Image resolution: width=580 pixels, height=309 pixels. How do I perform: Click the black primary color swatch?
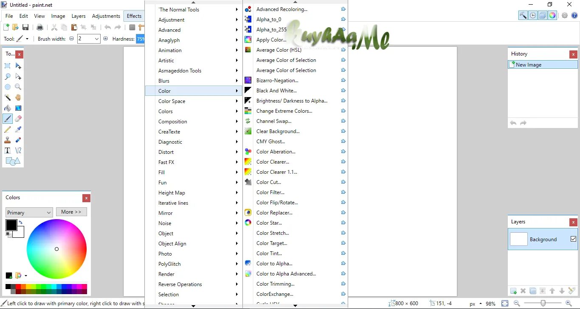(11, 225)
